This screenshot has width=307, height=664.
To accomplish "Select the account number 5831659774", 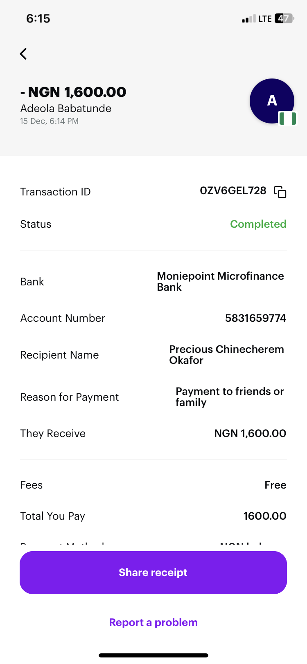I will tap(255, 318).
